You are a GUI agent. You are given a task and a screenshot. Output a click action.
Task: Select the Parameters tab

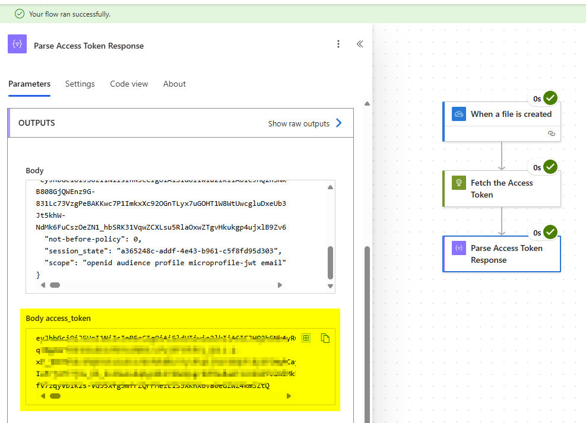29,84
